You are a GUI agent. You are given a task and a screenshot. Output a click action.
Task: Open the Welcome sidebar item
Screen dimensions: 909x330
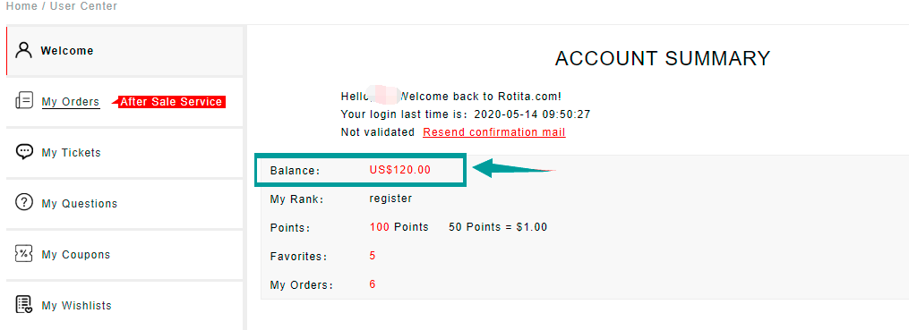coord(124,50)
